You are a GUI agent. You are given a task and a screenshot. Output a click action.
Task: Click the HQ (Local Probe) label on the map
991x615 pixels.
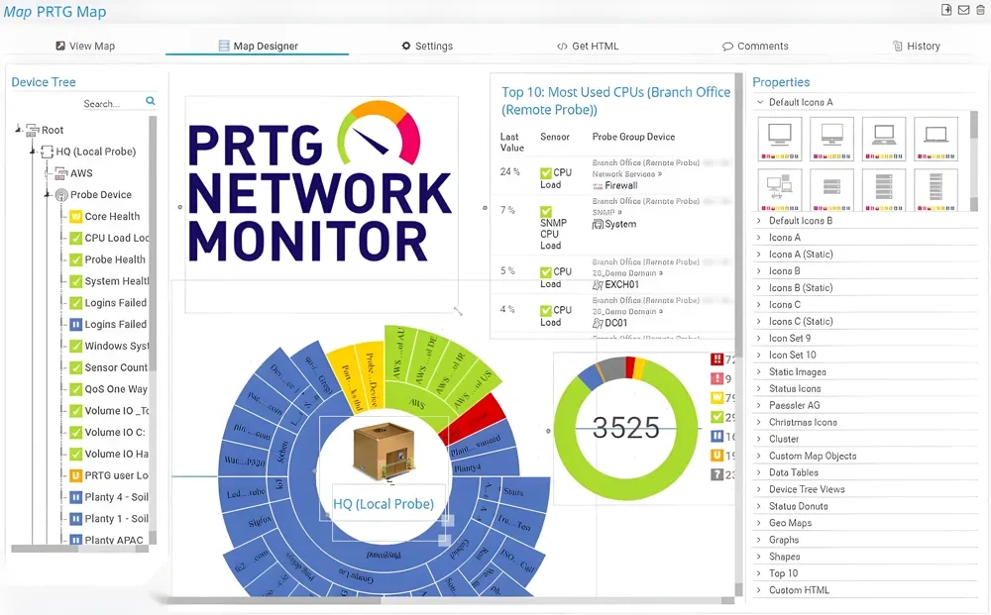384,504
